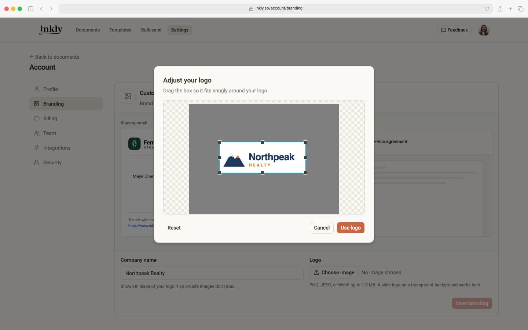Viewport: 528px width, 330px height.
Task: Click the browser Share icon
Action: [500, 9]
